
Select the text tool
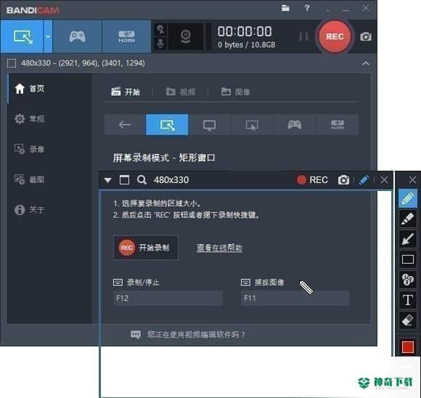[x=408, y=299]
